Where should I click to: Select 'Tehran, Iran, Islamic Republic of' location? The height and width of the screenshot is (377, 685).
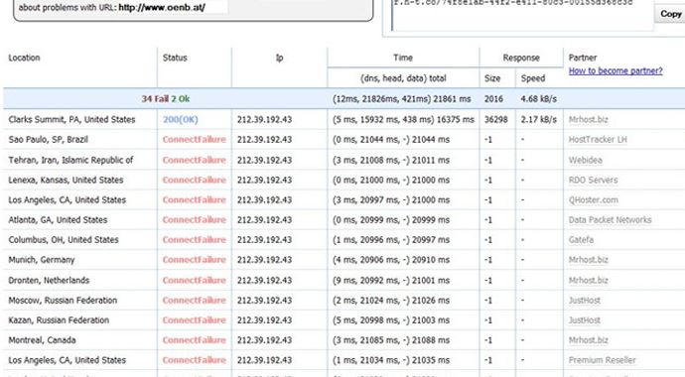click(x=70, y=160)
